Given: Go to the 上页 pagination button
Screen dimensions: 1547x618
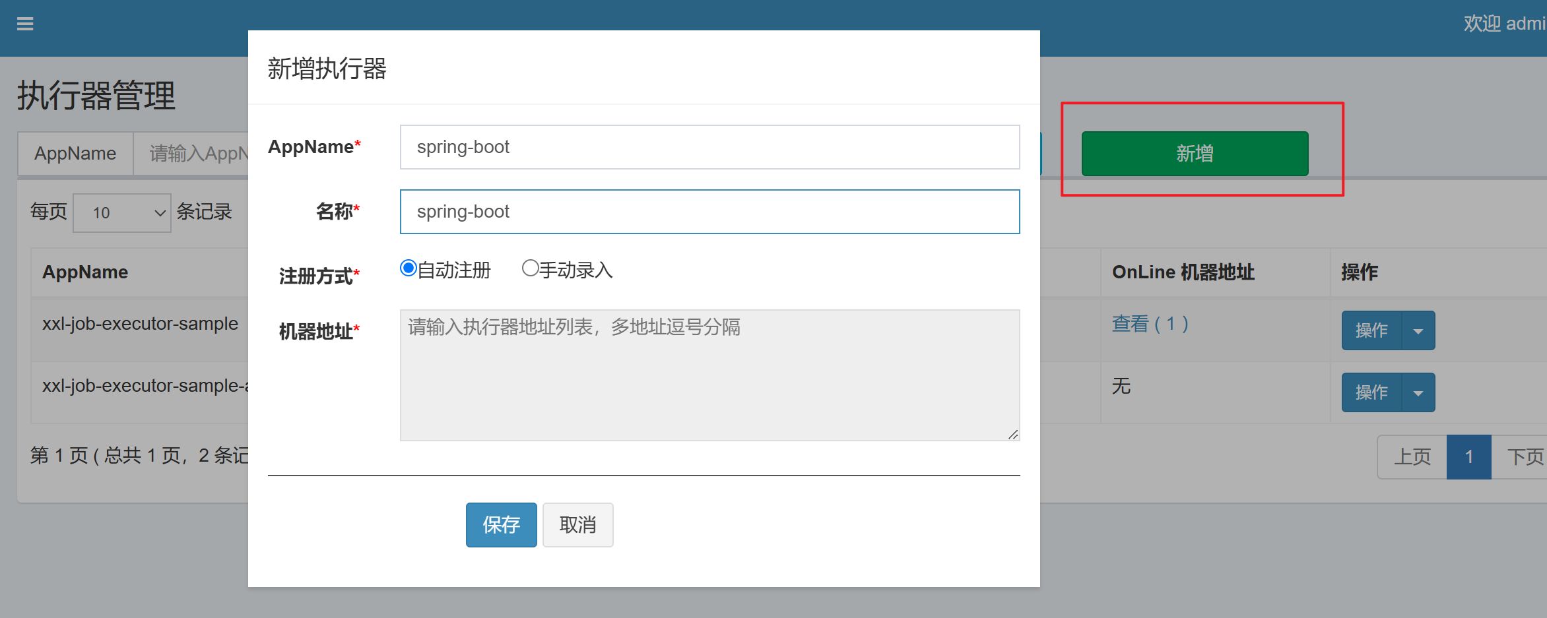Looking at the screenshot, I should tap(1412, 456).
